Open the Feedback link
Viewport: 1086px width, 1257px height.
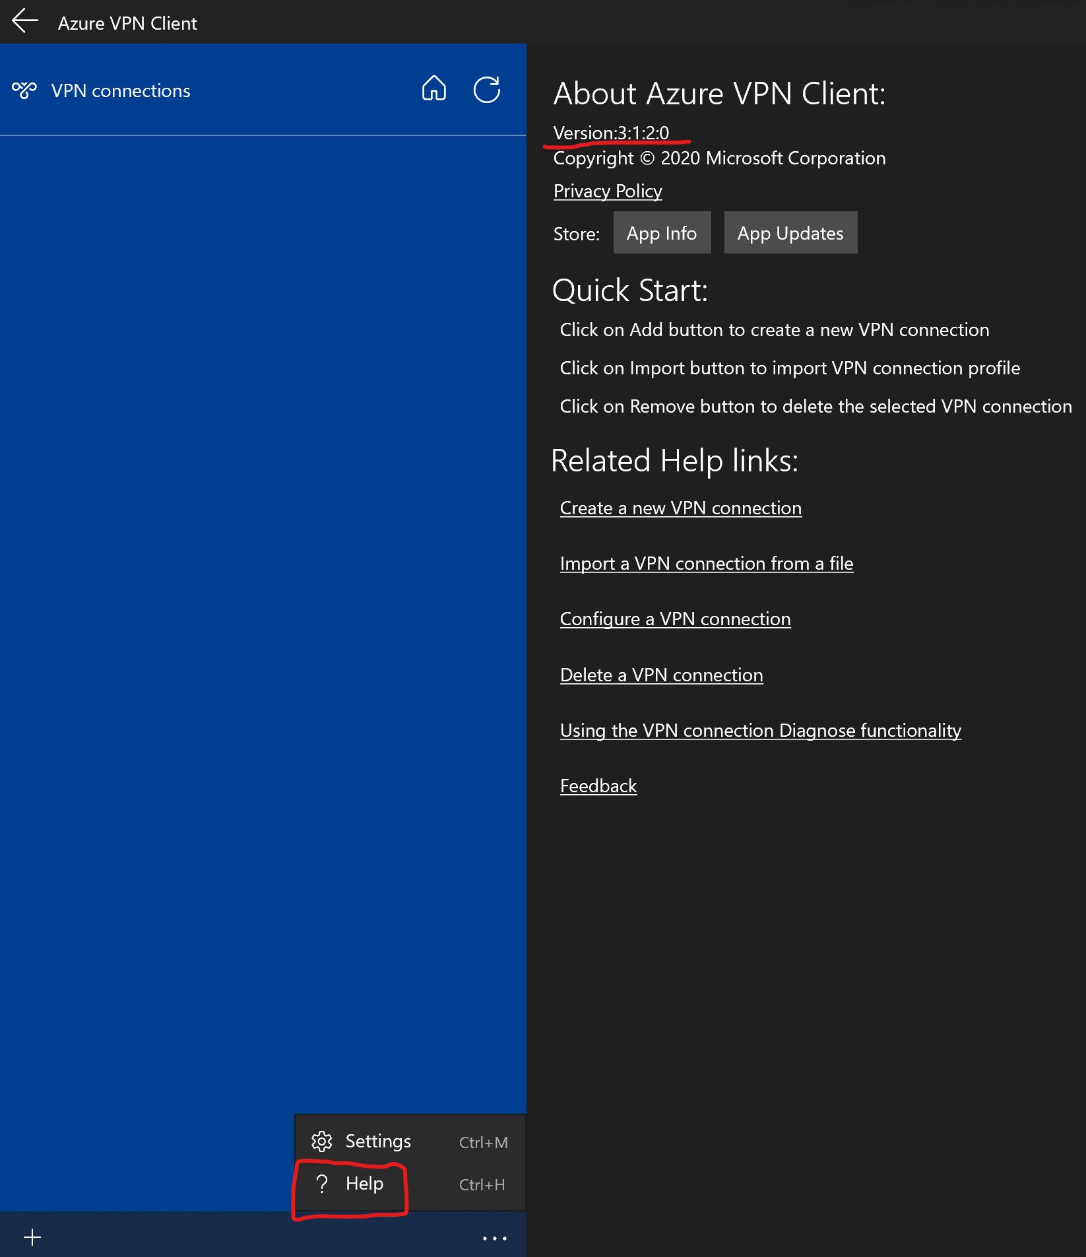[598, 786]
